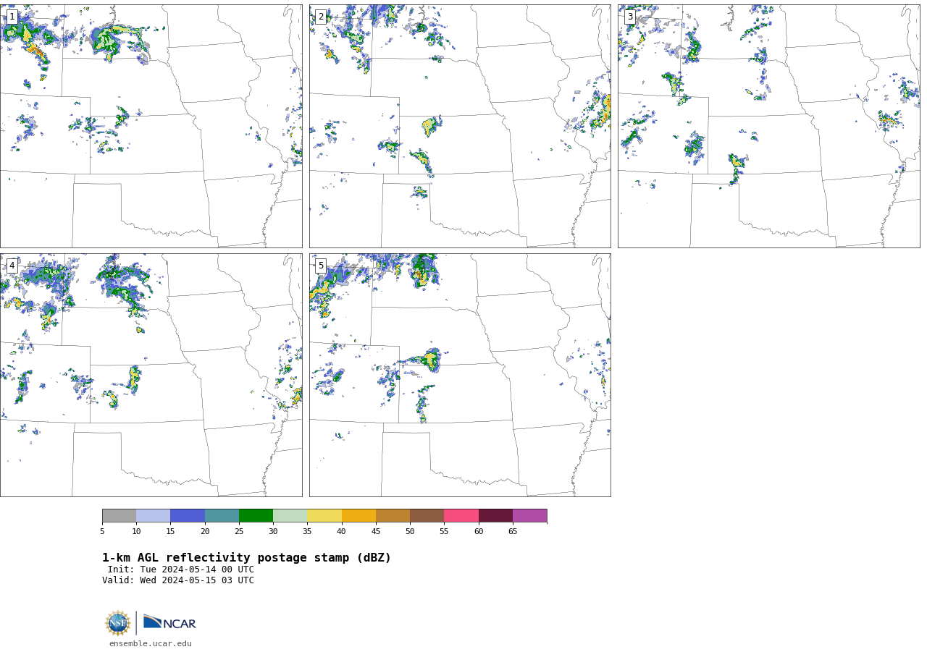927x652 pixels.
Task: Click the ensemble.ucar.edu text
Action: (151, 644)
